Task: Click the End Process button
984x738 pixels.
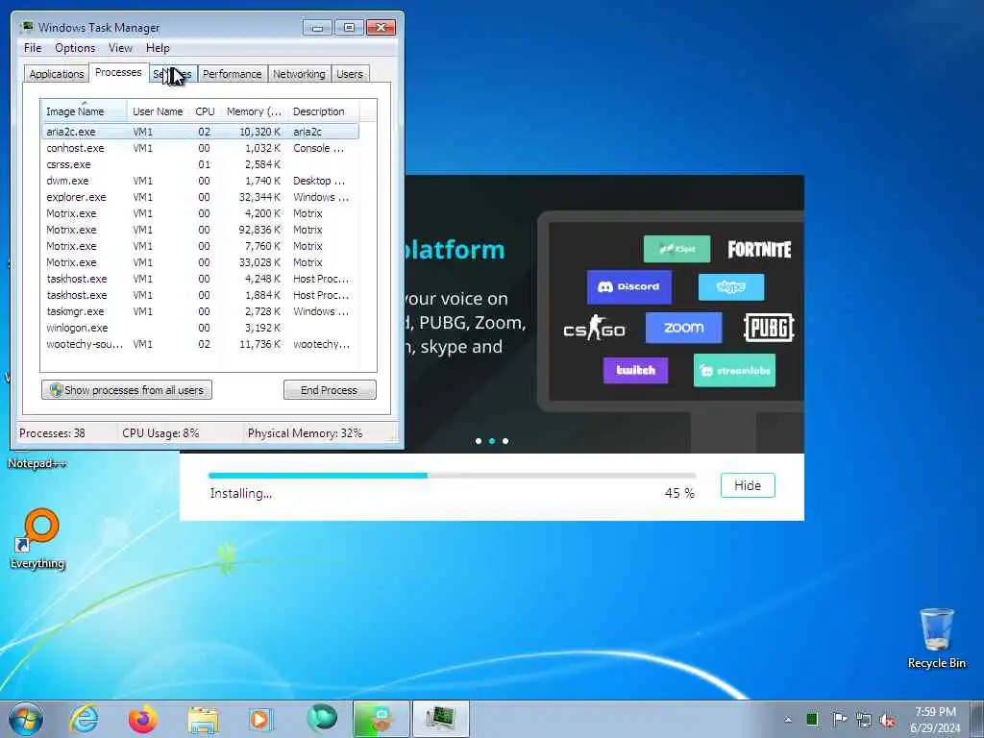Action: (x=330, y=390)
